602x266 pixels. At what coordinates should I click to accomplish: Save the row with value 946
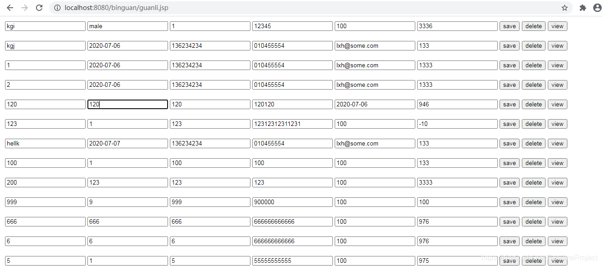click(510, 105)
